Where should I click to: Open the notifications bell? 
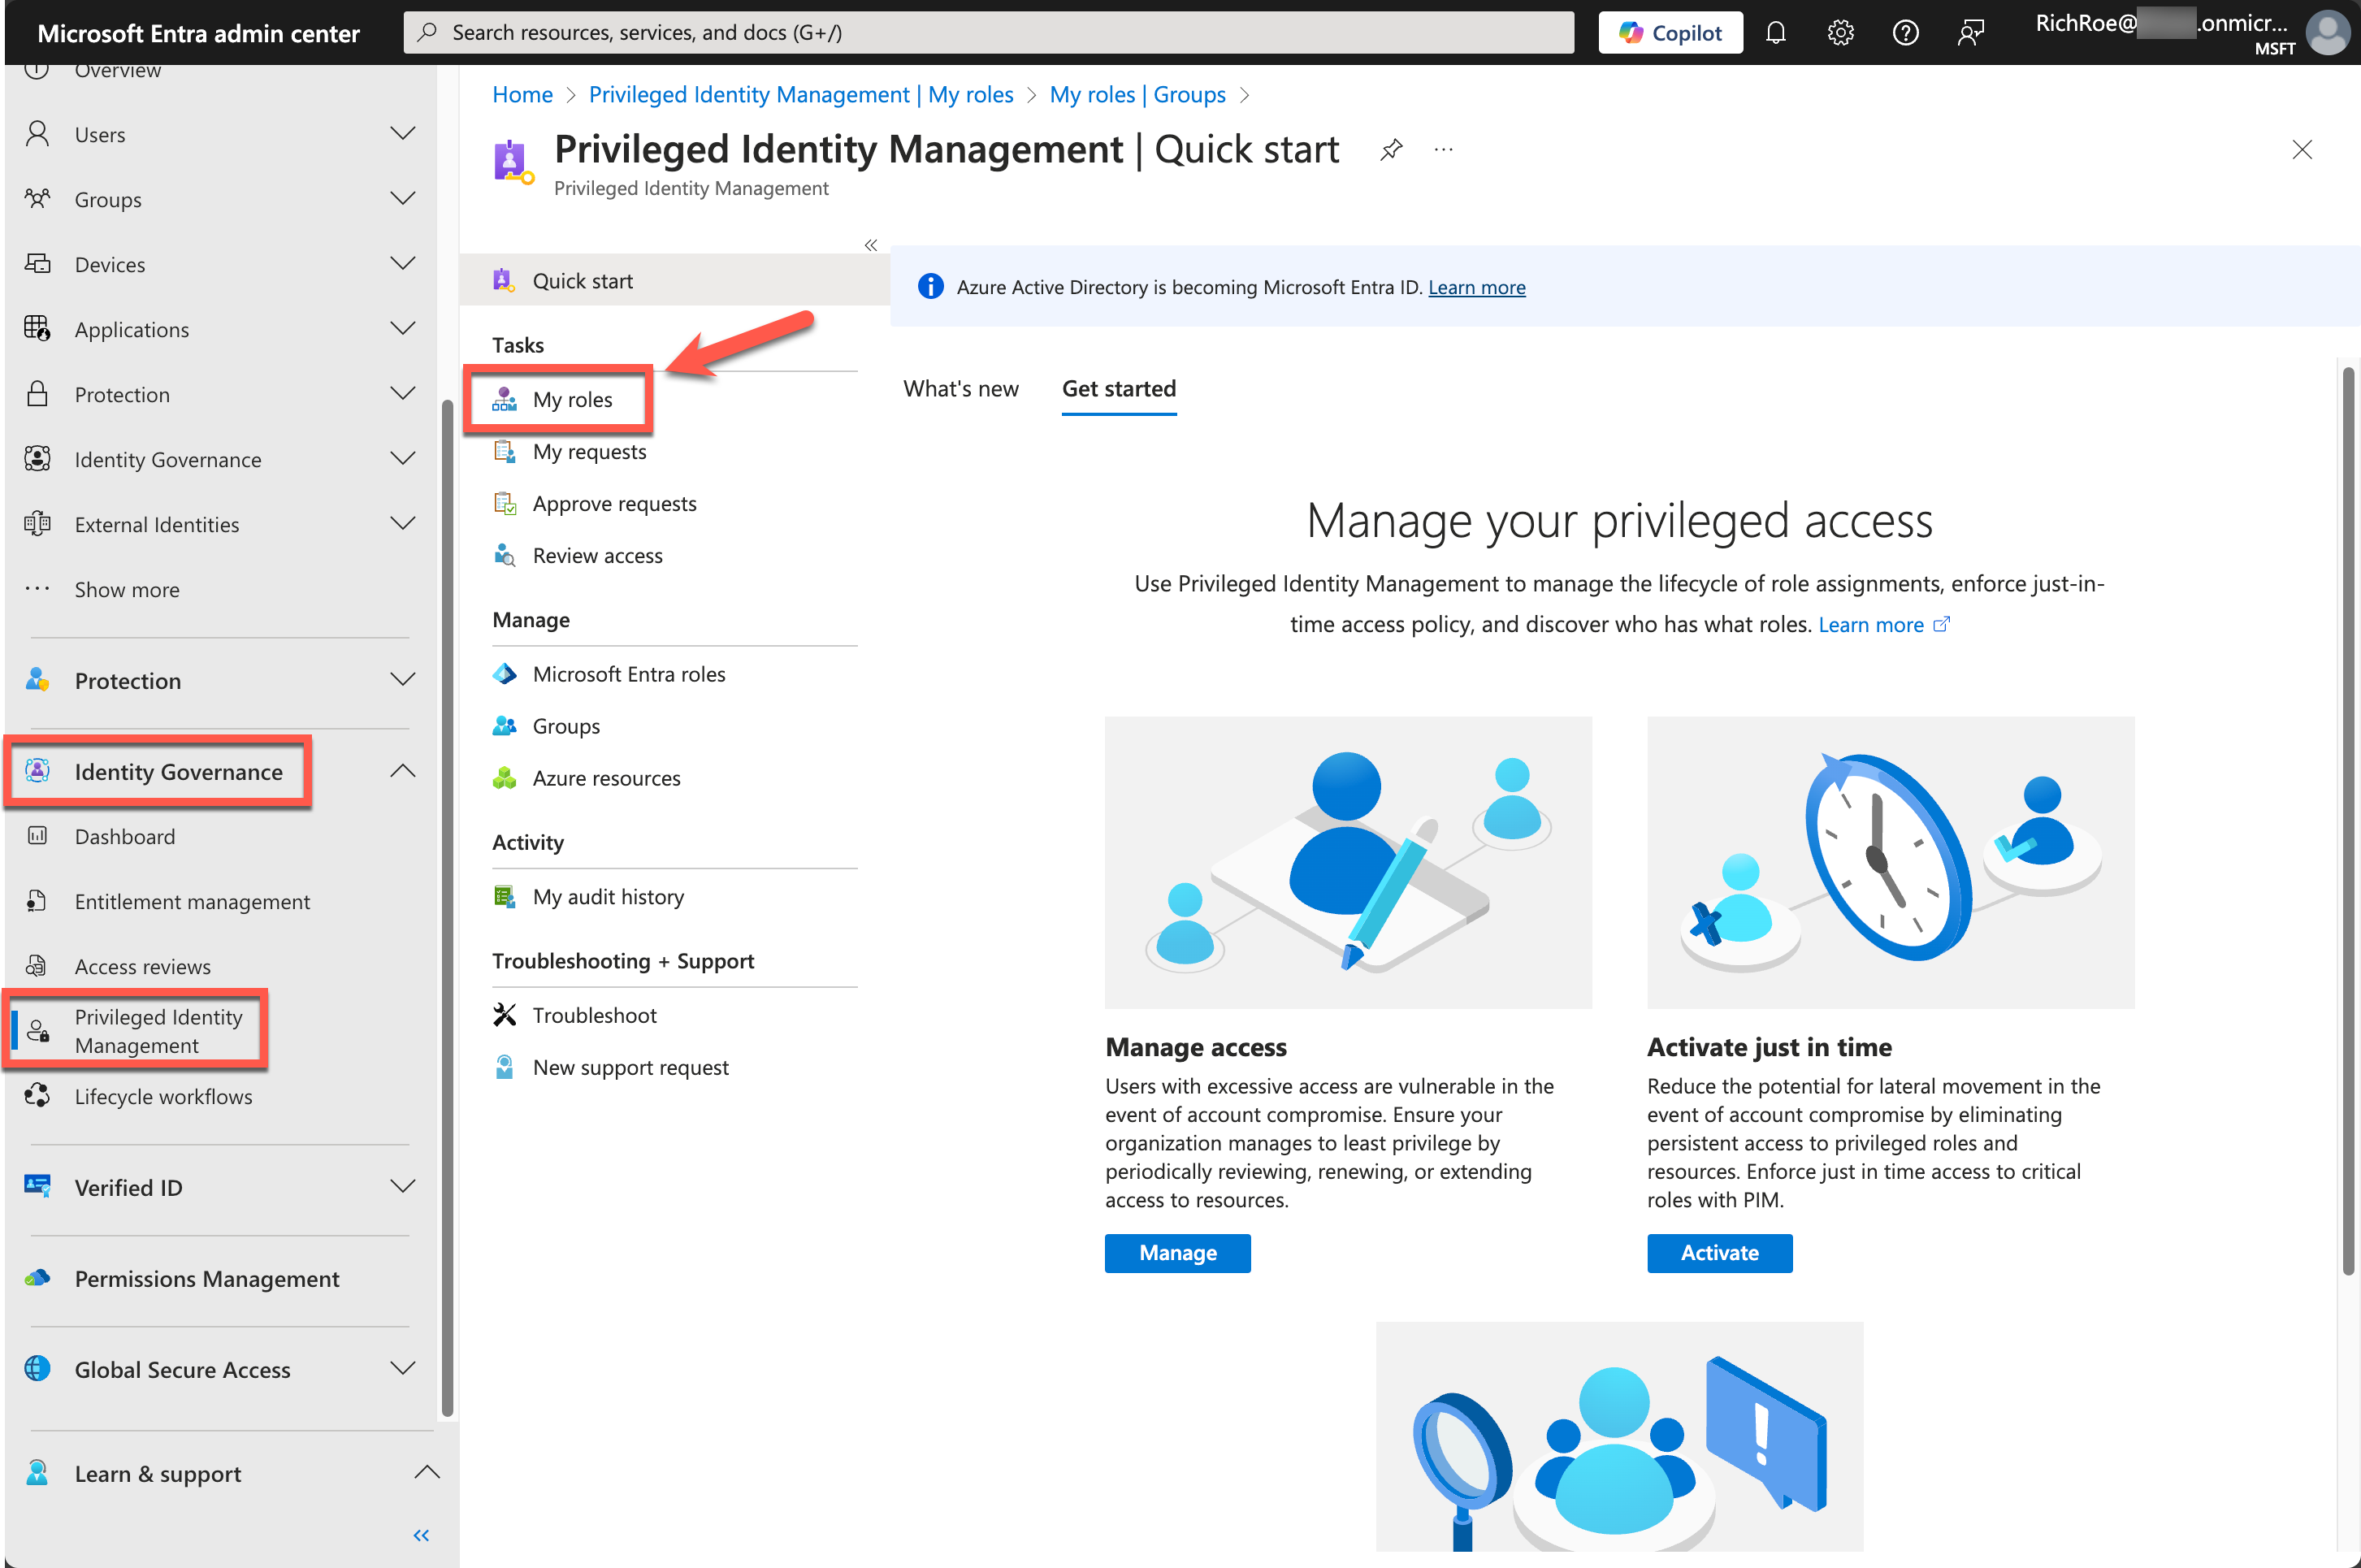tap(1775, 32)
